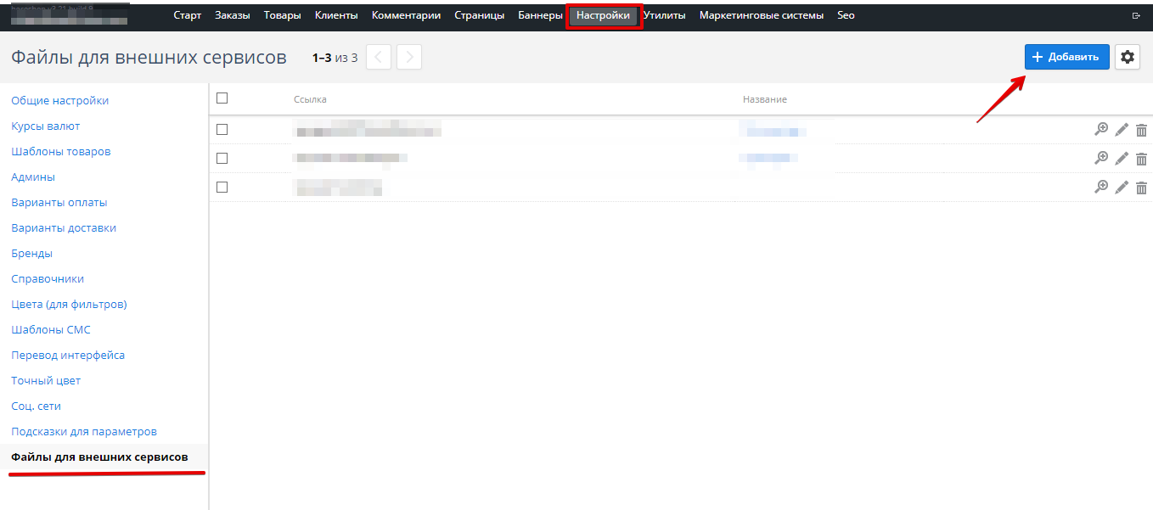1153x510 pixels.
Task: Click the trash icon in first row
Action: point(1141,130)
